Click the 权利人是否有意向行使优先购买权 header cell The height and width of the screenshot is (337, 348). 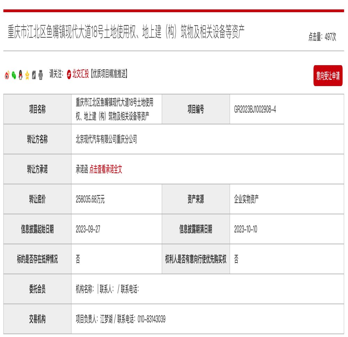click(196, 259)
